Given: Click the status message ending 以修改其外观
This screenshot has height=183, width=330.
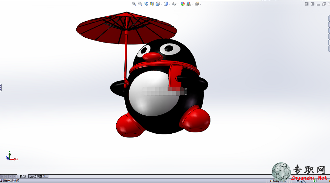Looking at the screenshot, I should tap(10, 181).
